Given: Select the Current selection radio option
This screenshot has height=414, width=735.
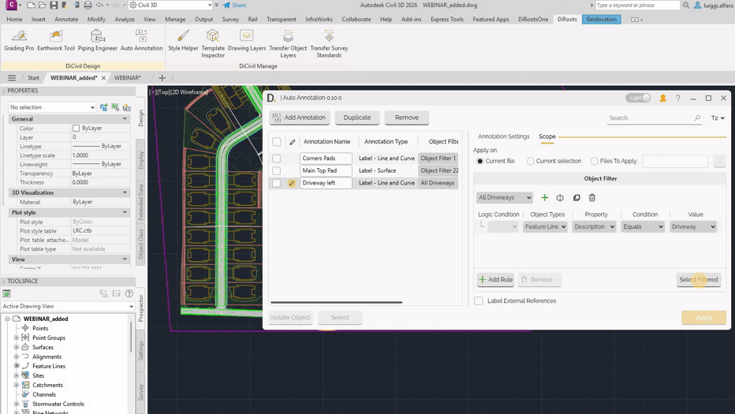Looking at the screenshot, I should point(531,161).
